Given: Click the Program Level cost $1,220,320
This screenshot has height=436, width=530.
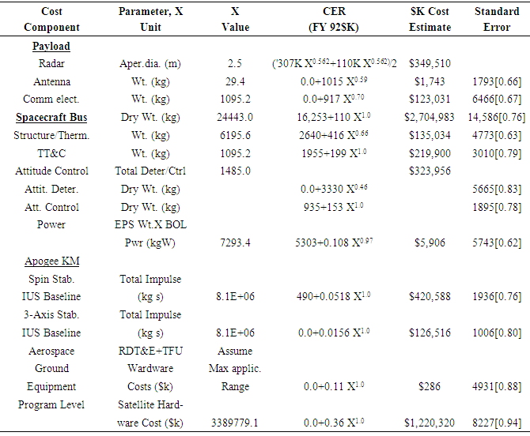Looking at the screenshot, I should click(x=430, y=423).
